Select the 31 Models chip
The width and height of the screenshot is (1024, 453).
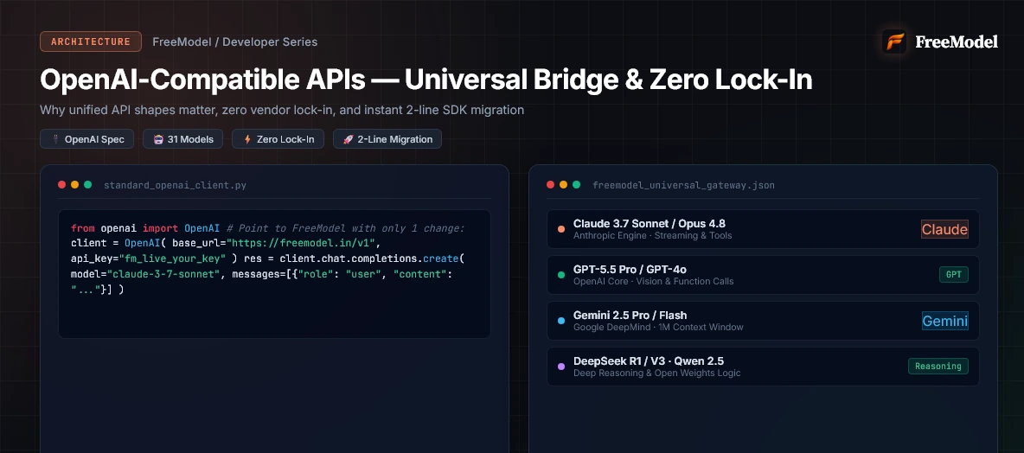coord(182,139)
